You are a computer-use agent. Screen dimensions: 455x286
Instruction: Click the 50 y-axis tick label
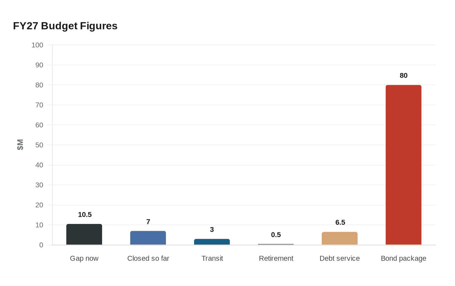coord(39,145)
